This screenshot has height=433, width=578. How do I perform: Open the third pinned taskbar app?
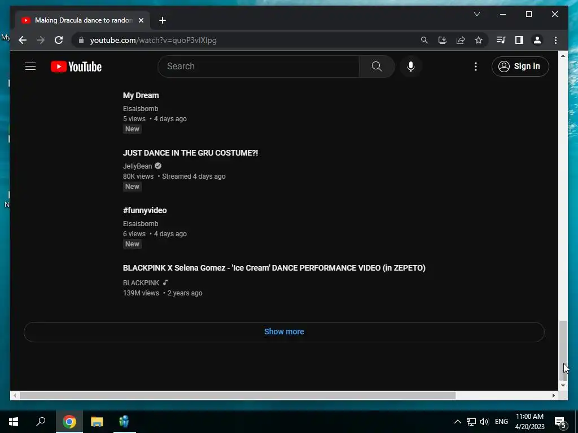point(124,422)
